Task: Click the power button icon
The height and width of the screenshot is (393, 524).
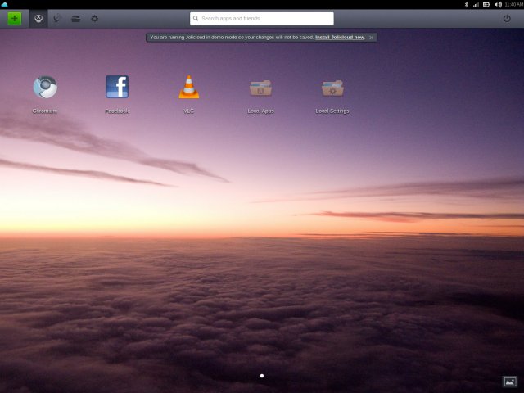Action: coord(507,18)
